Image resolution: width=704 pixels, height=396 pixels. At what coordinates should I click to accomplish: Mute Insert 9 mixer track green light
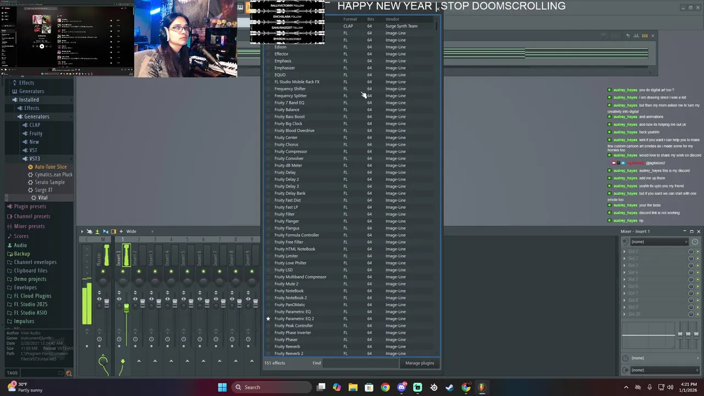tap(252, 271)
